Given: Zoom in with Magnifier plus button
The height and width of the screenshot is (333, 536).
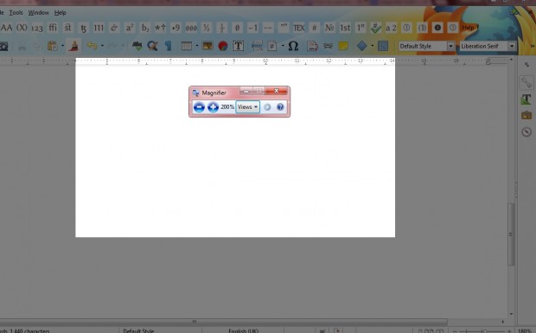Looking at the screenshot, I should click(213, 107).
